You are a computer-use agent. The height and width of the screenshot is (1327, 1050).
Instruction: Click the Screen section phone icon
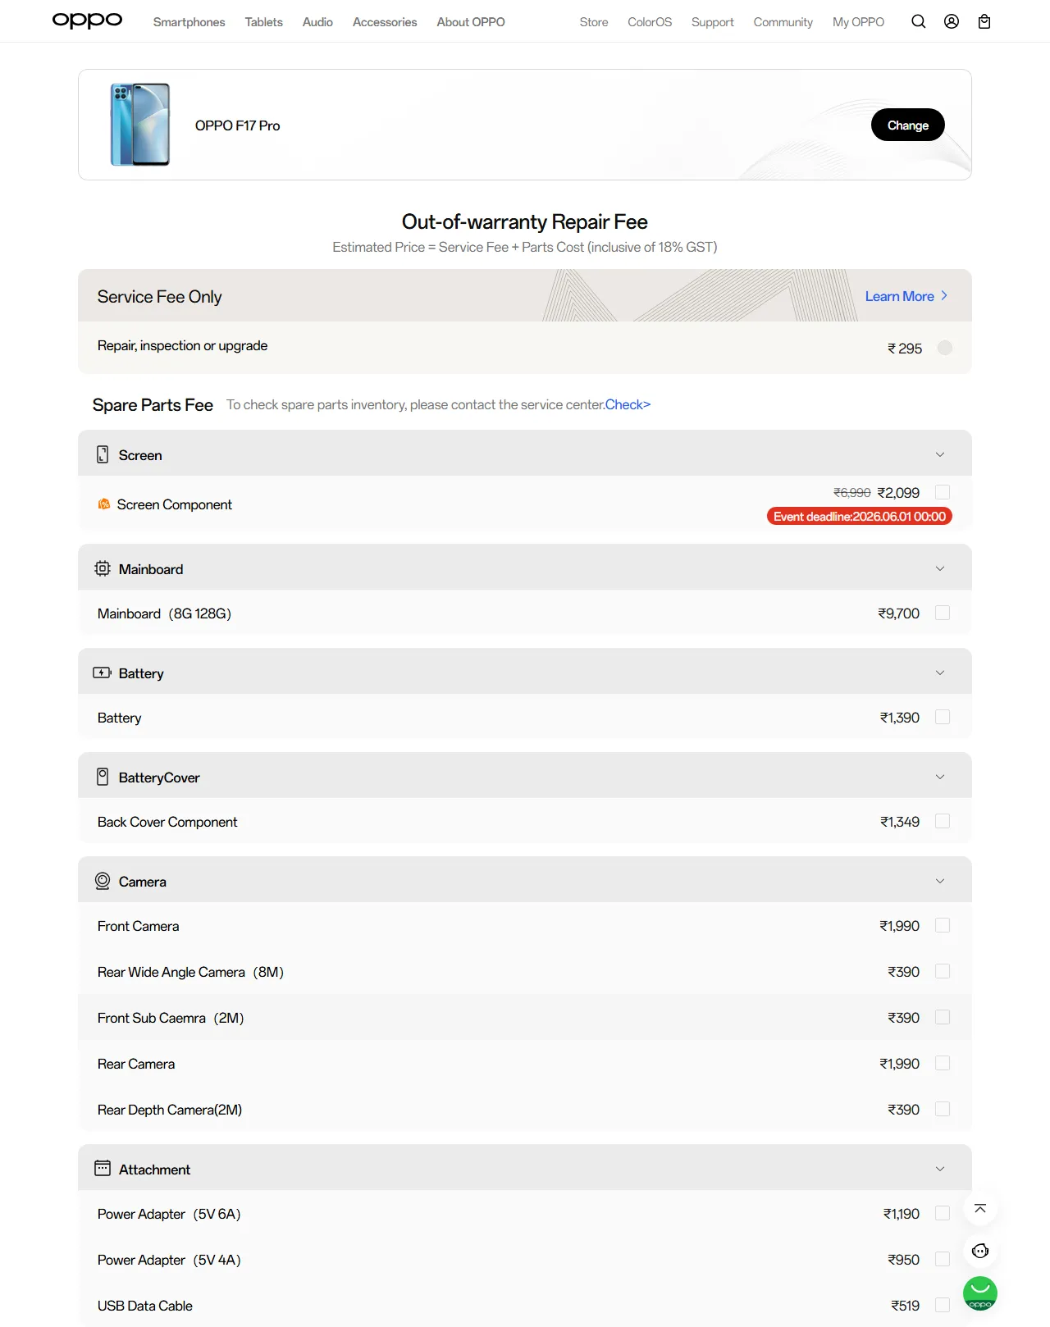click(x=103, y=454)
